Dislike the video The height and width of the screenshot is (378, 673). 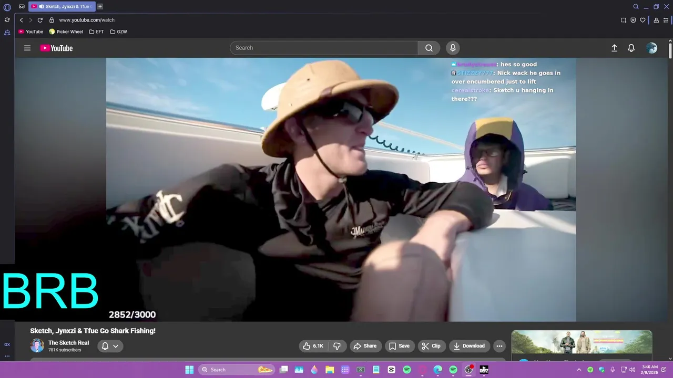pyautogui.click(x=337, y=346)
